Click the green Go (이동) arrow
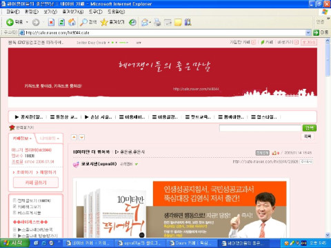331x248 pixels. coord(317,33)
